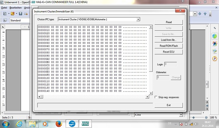The height and width of the screenshot is (128, 219).
Task: Open the Styles and Formatting icon
Action: click(x=5, y=20)
